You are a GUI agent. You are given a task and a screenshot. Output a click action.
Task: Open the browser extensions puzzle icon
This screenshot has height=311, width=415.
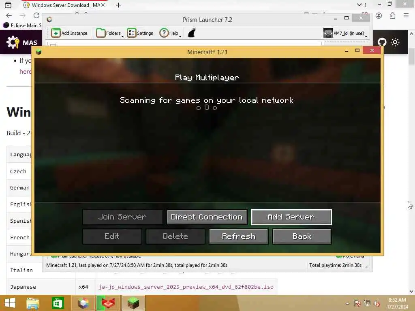[392, 16]
